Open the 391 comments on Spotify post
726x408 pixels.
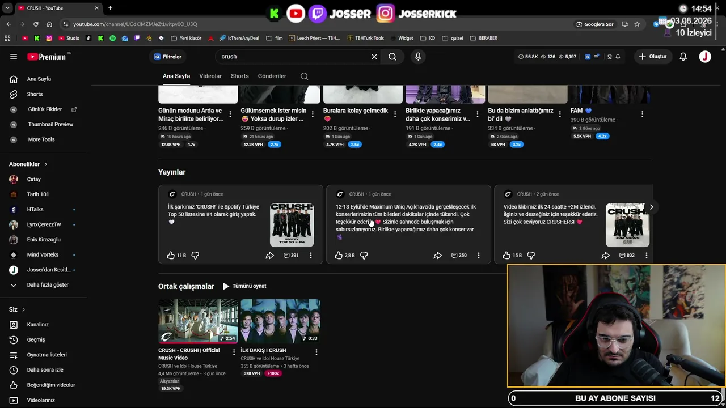pos(291,256)
